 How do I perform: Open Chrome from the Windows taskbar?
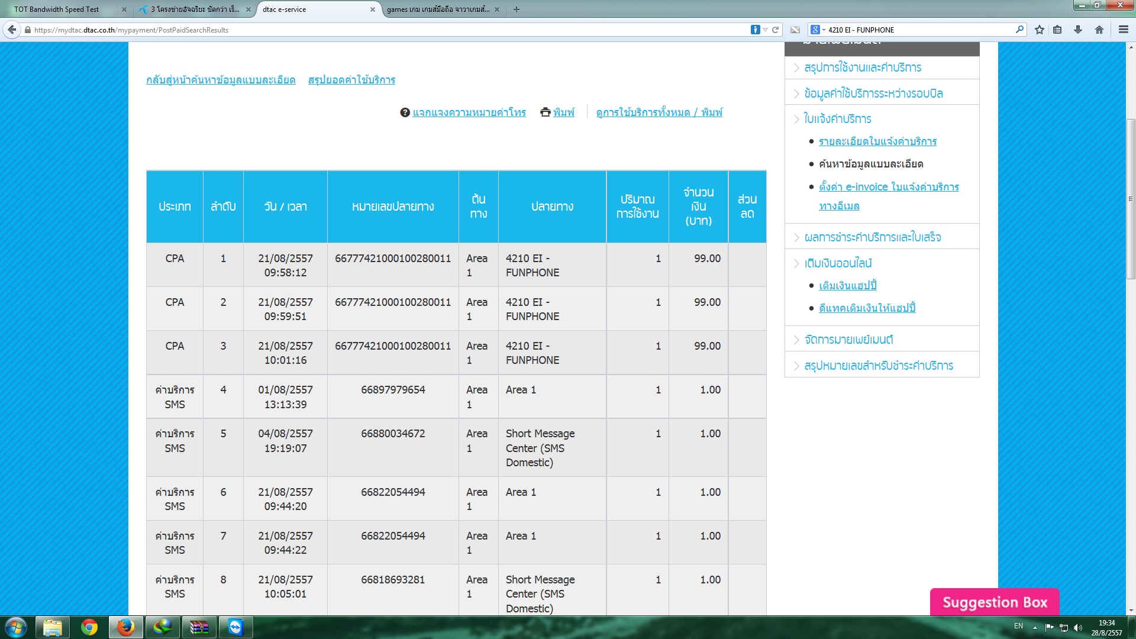[89, 627]
